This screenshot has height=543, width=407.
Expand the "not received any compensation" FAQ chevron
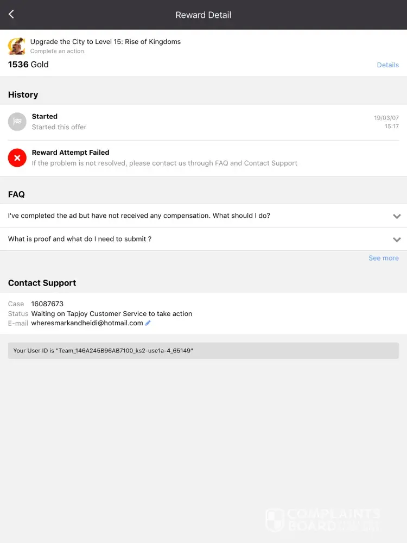click(x=397, y=216)
